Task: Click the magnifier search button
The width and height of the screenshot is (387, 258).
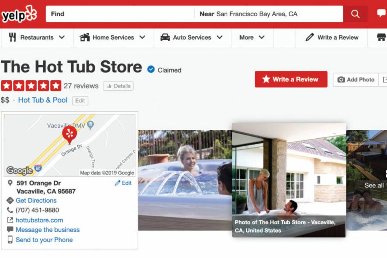Action: (355, 14)
